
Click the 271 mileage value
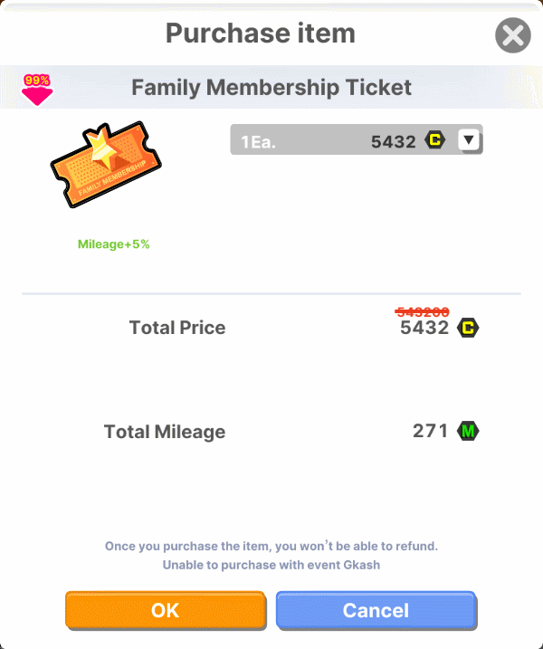(430, 431)
